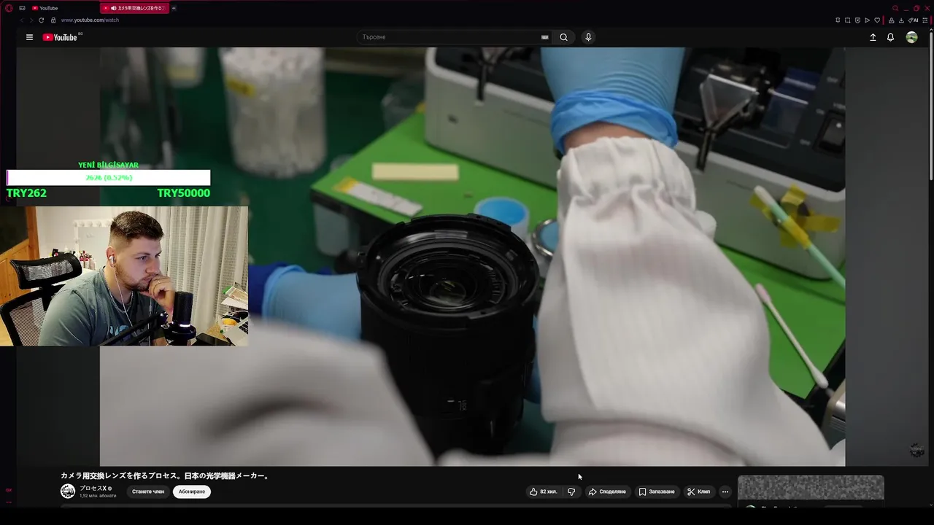Image resolution: width=934 pixels, height=525 pixels.
Task: Click the YENİ BİLGİSAYAR donation progress bar
Action: click(x=108, y=177)
